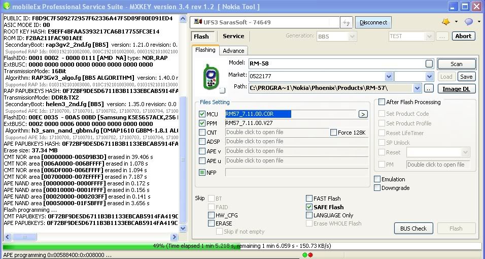485x259 pixels.
Task: Click the Disconnect button
Action: (x=373, y=22)
